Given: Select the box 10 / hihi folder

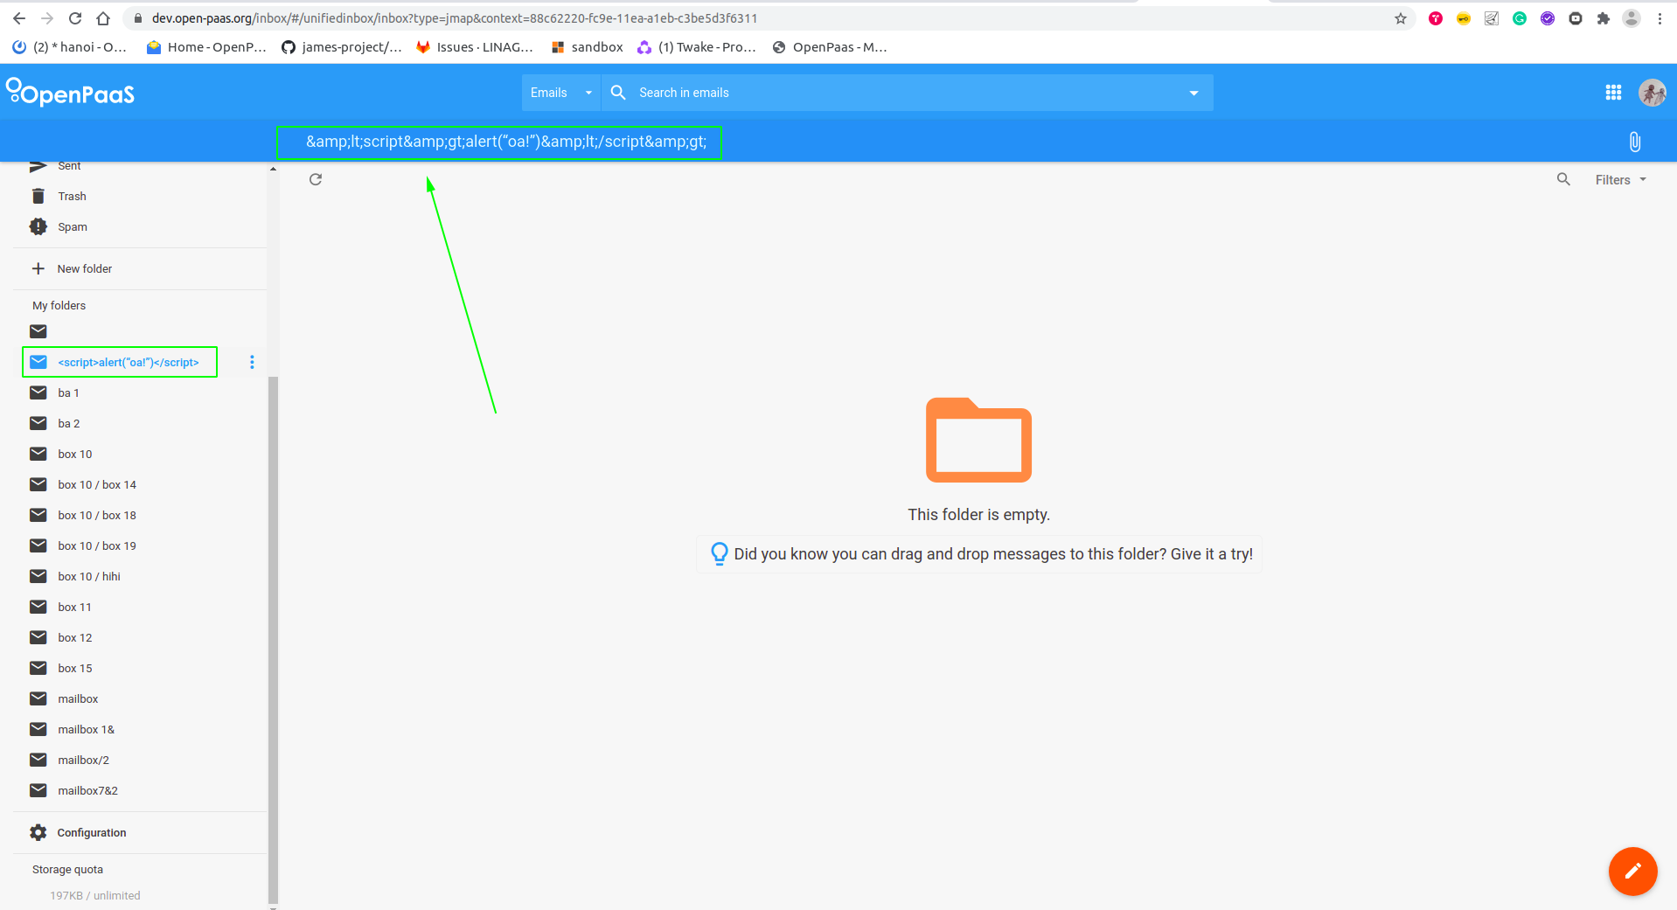Looking at the screenshot, I should click(89, 576).
